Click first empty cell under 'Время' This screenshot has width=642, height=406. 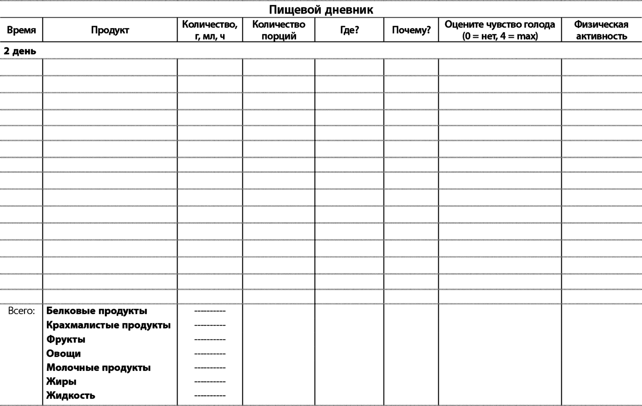(x=21, y=67)
